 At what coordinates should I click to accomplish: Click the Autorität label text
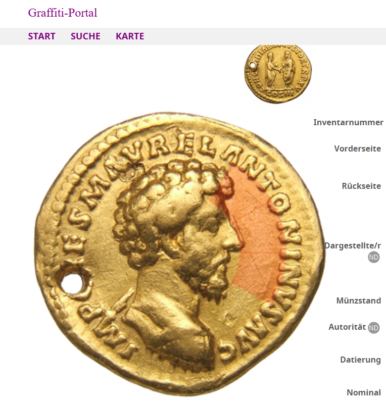pos(347,327)
